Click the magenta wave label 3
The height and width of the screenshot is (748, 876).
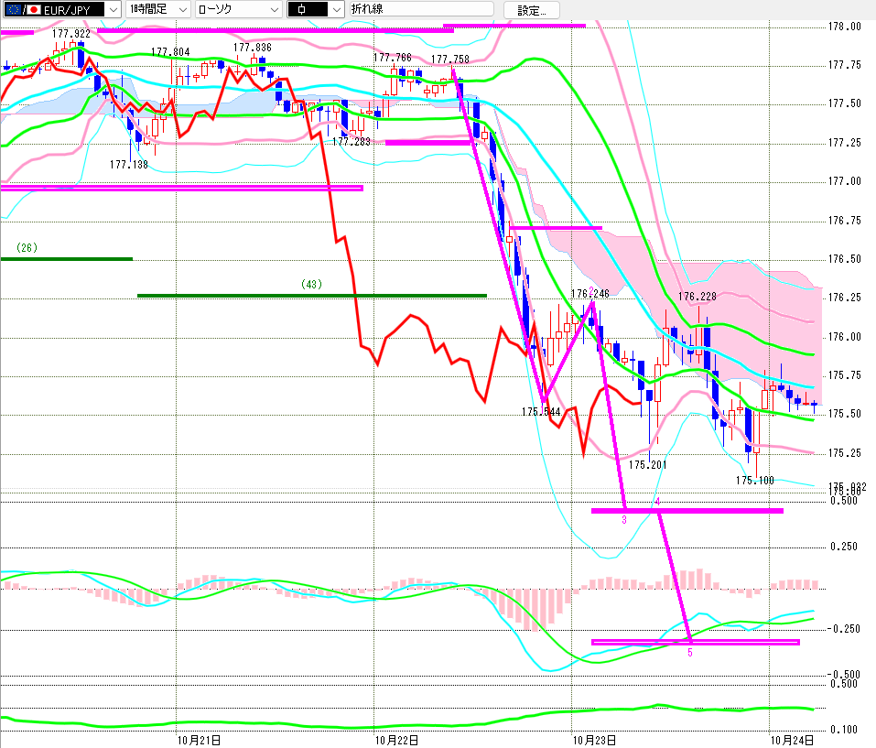coord(624,519)
